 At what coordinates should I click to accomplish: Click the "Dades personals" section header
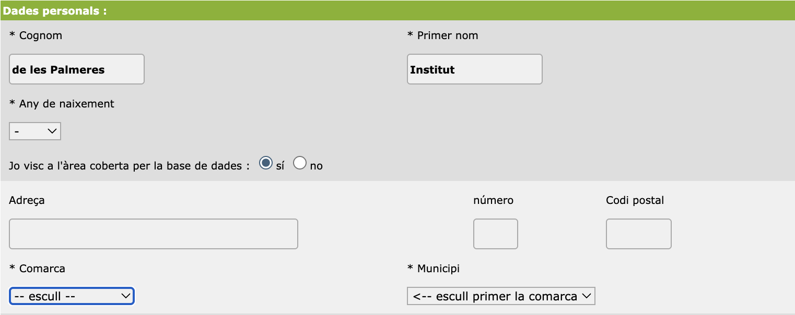pyautogui.click(x=55, y=11)
